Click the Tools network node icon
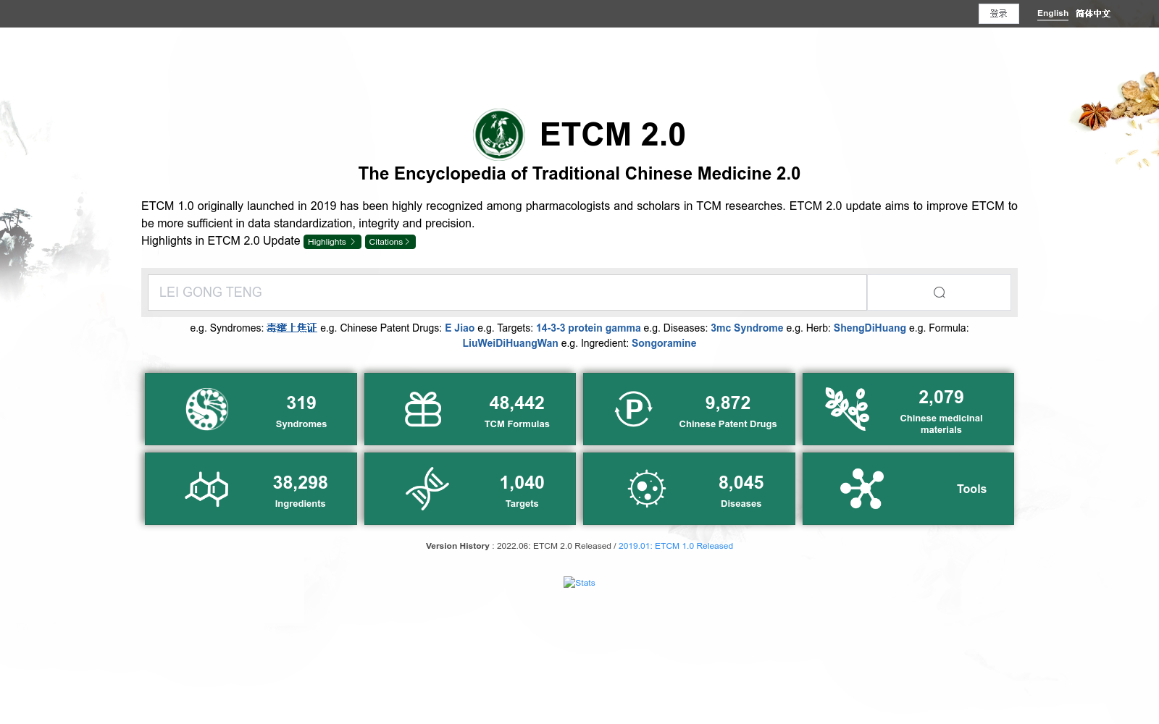The width and height of the screenshot is (1159, 724). click(862, 489)
